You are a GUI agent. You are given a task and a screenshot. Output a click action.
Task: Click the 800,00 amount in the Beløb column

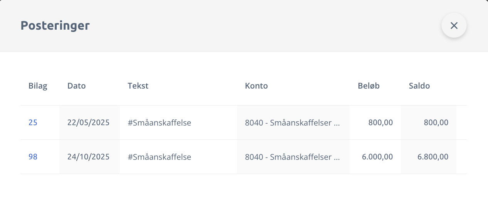[380, 123]
